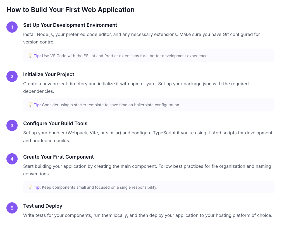This screenshot has width=282, height=228.
Task: Click the paragraph about writing tests for components
Action: coord(147,215)
